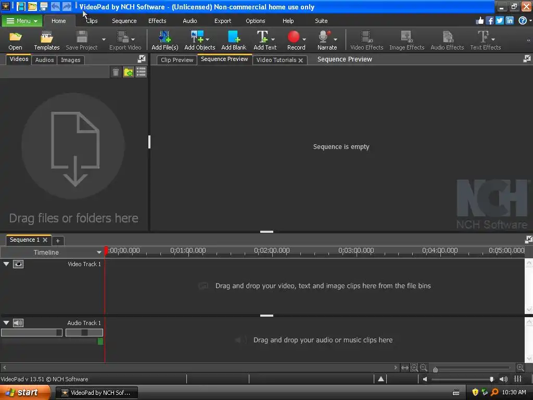Click loud speaker icon for max volume
The width and height of the screenshot is (533, 400).
(x=503, y=379)
